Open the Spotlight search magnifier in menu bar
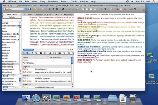The width and height of the screenshot is (158, 105). pyautogui.click(x=154, y=1)
